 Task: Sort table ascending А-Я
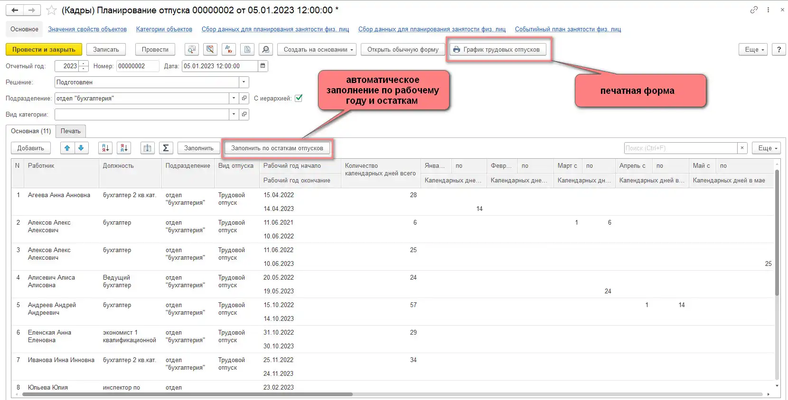point(105,148)
